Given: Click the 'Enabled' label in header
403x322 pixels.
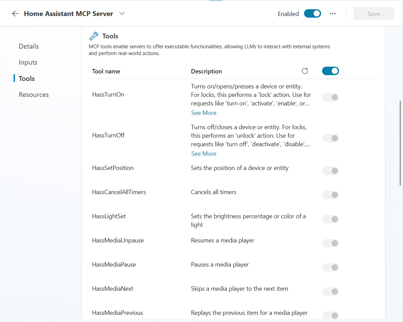Looking at the screenshot, I should click(x=288, y=14).
